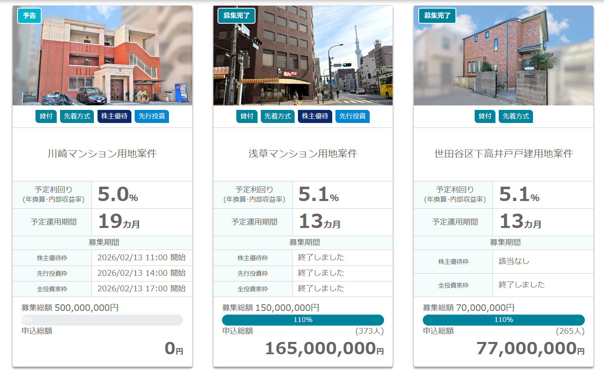Open the 川崎マンション用地案件 title link
This screenshot has height=373, width=604.
click(102, 154)
